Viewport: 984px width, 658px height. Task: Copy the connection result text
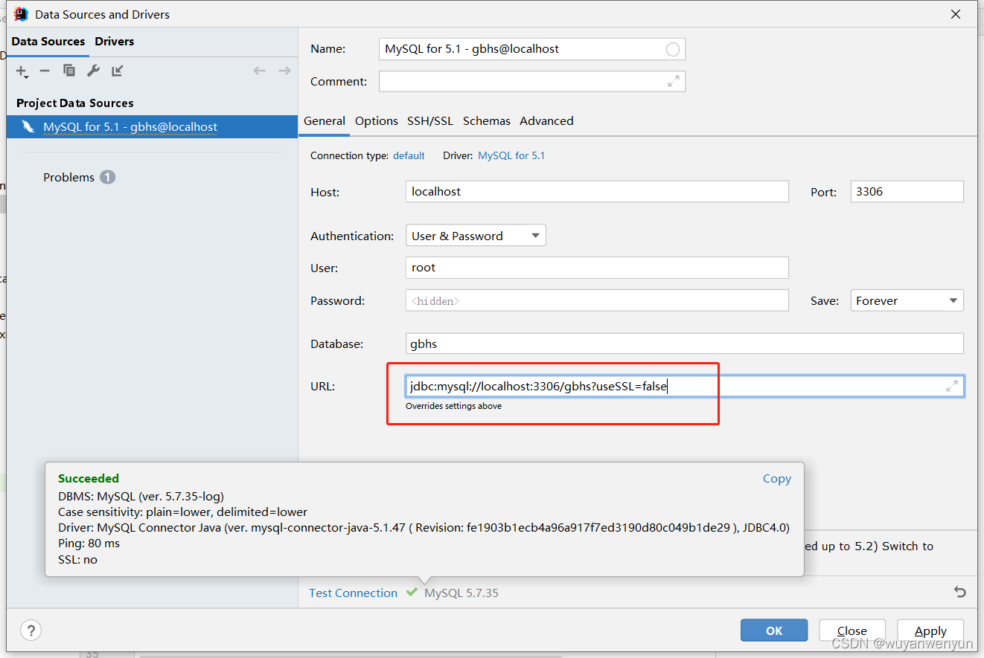pos(777,479)
